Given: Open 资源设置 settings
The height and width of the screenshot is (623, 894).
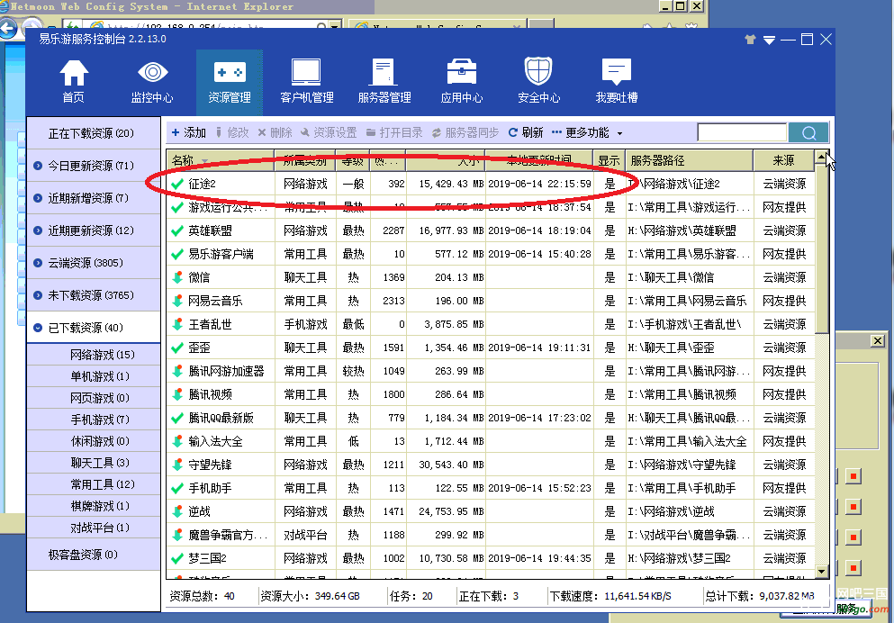Looking at the screenshot, I should tap(329, 133).
